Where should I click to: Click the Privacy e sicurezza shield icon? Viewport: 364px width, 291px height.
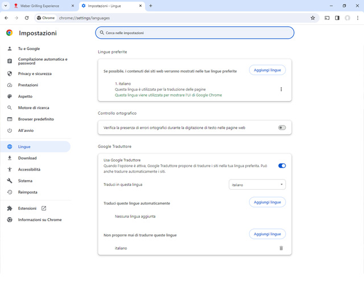tap(10, 73)
